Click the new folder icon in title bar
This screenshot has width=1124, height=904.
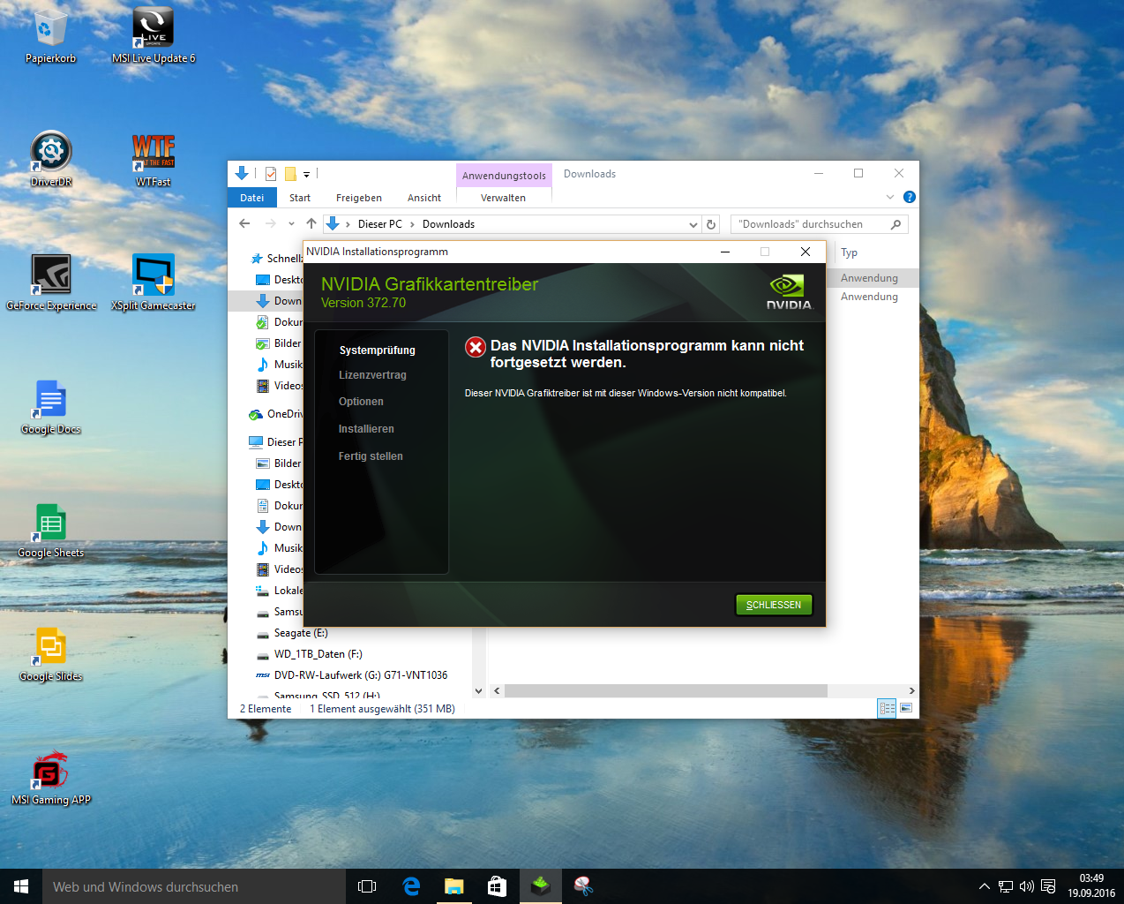pos(289,174)
